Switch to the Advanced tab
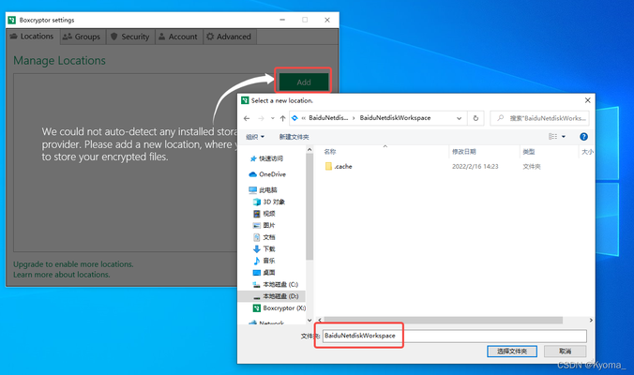 click(x=228, y=37)
